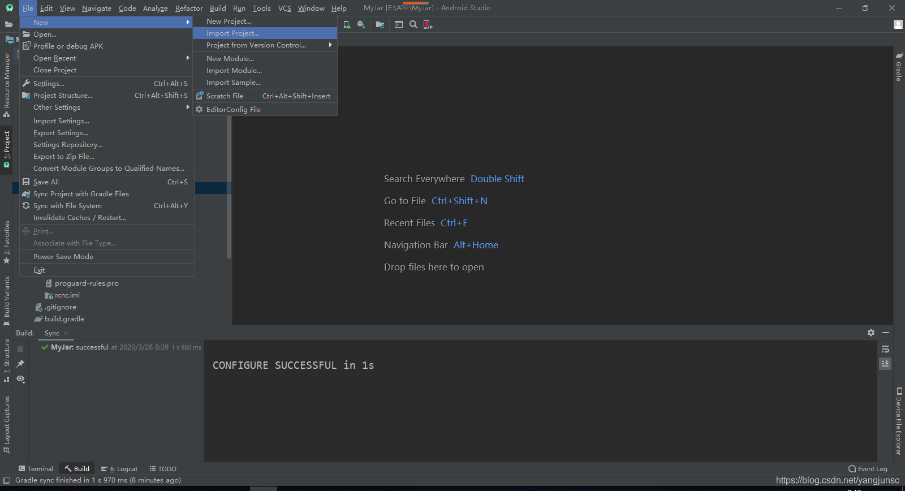Choose EditorConfig File entry
The image size is (905, 491).
point(265,110)
